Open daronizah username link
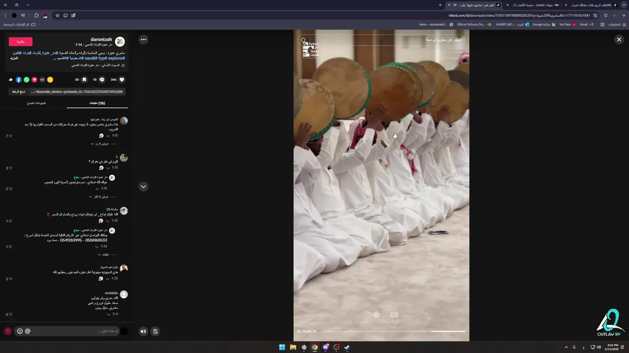629x353 pixels. pos(101,39)
